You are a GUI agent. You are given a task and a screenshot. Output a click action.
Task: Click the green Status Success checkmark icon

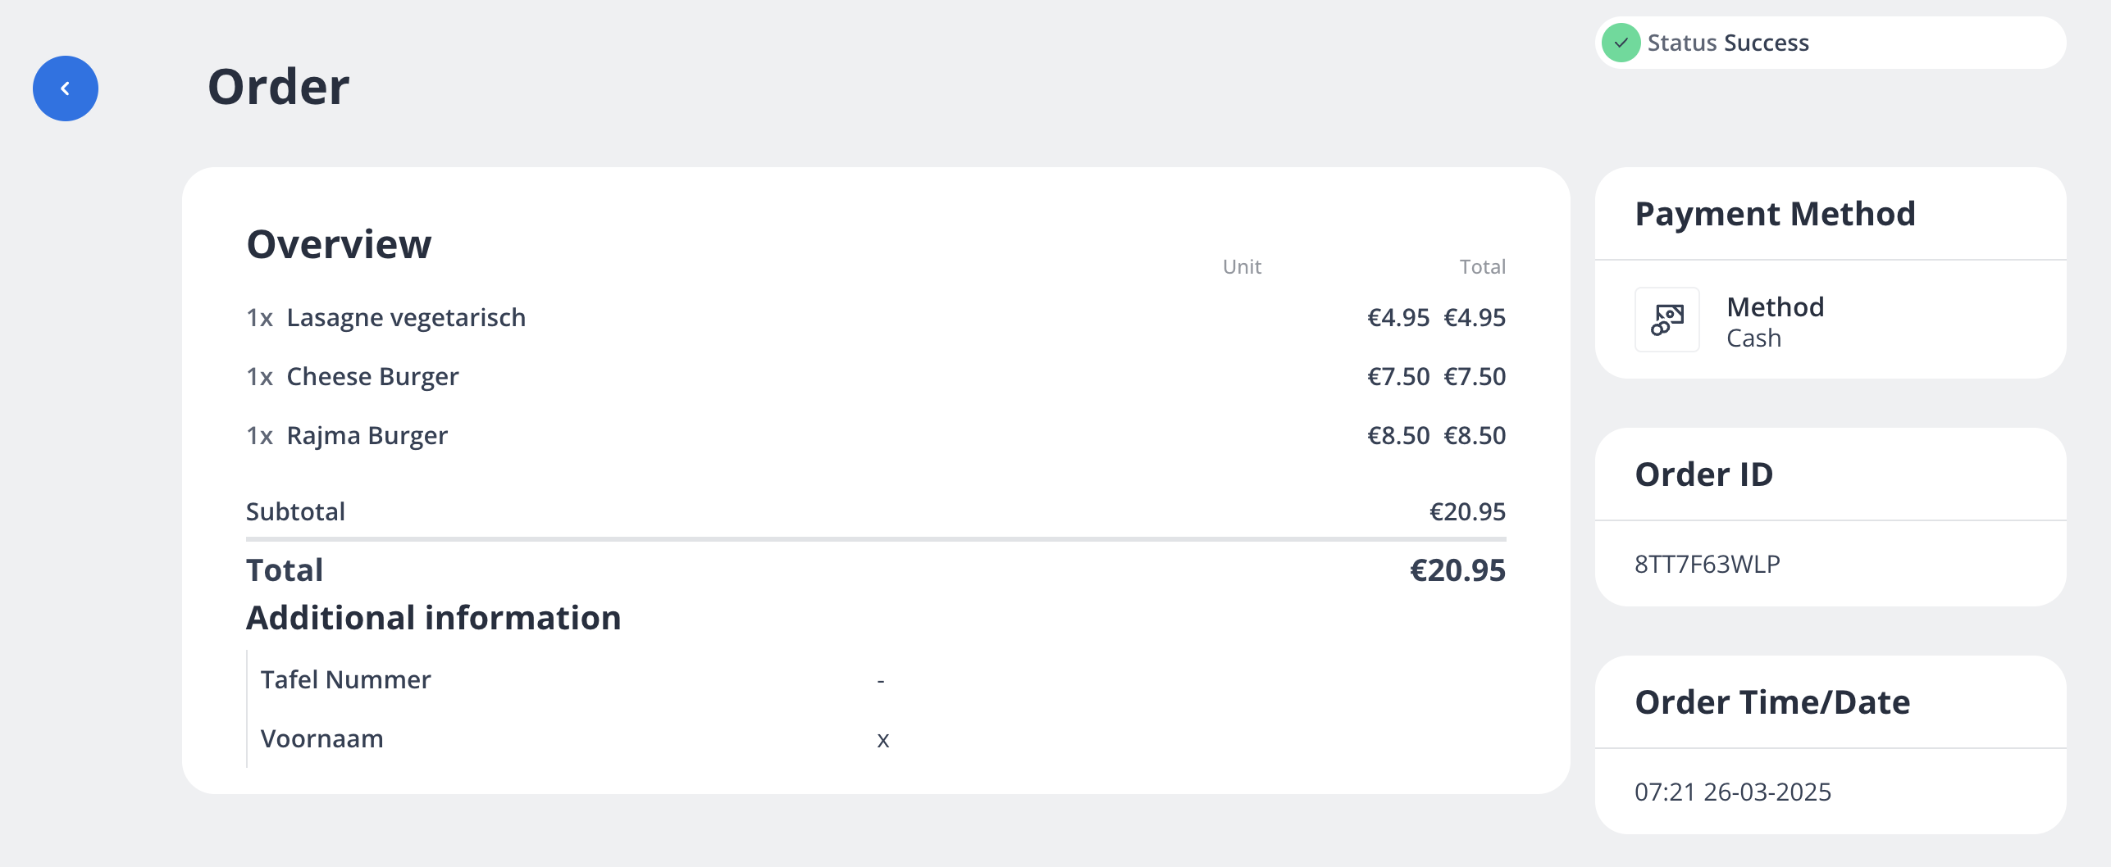coord(1621,43)
